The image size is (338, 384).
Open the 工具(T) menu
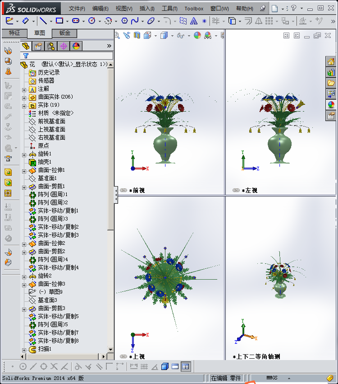point(170,9)
